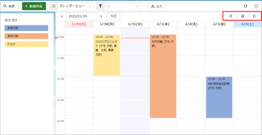
Task: Click the 出力 export button
Action: tap(157, 6)
